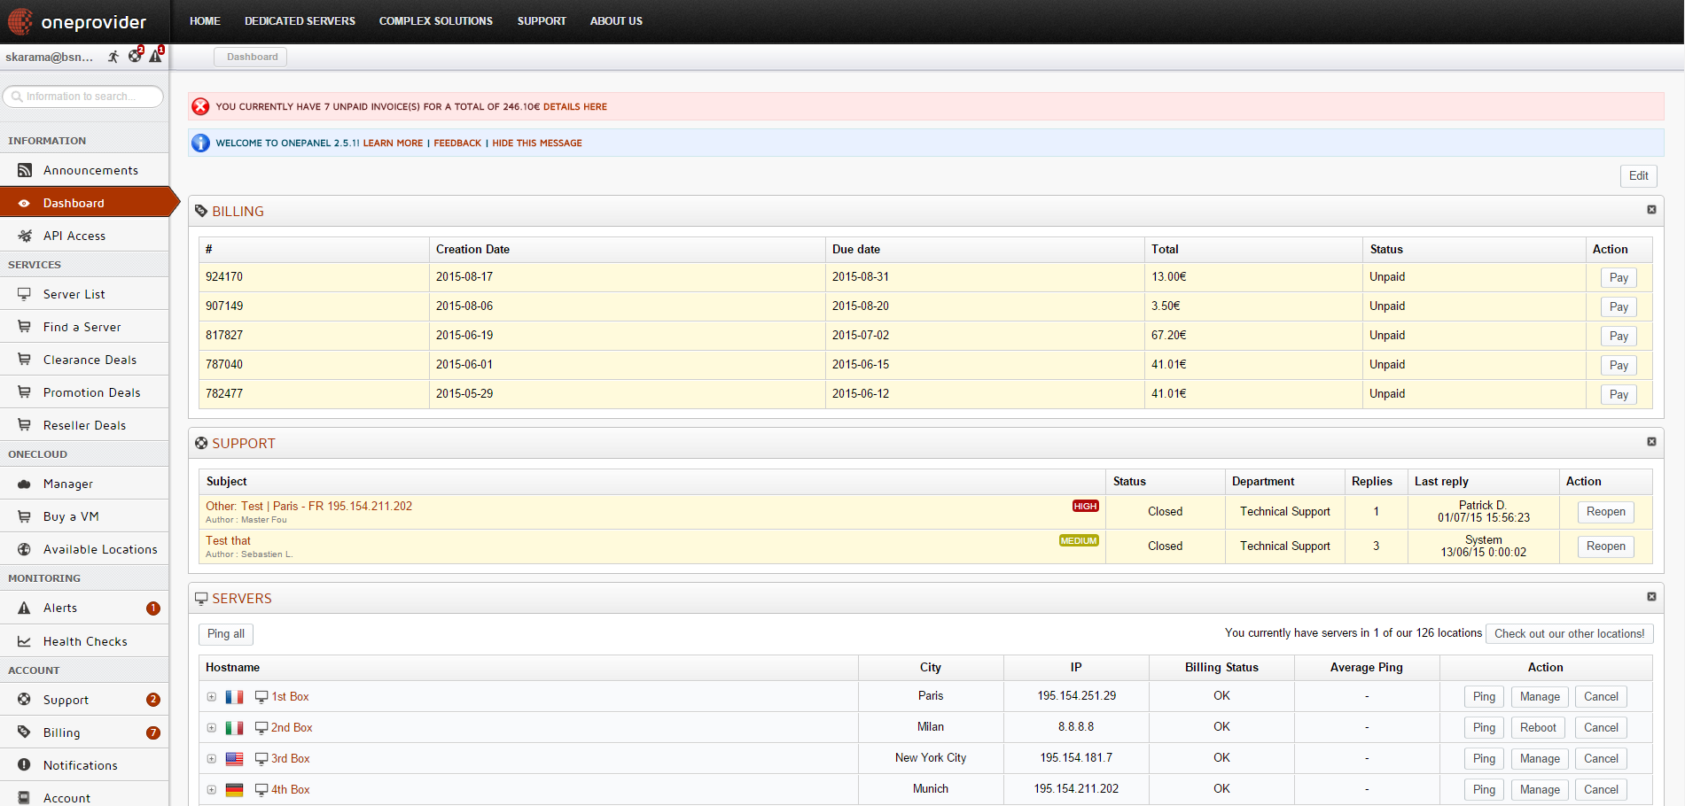Click the red error icon in unpaid invoice banner

click(x=201, y=106)
